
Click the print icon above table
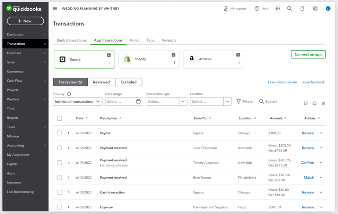click(x=314, y=103)
